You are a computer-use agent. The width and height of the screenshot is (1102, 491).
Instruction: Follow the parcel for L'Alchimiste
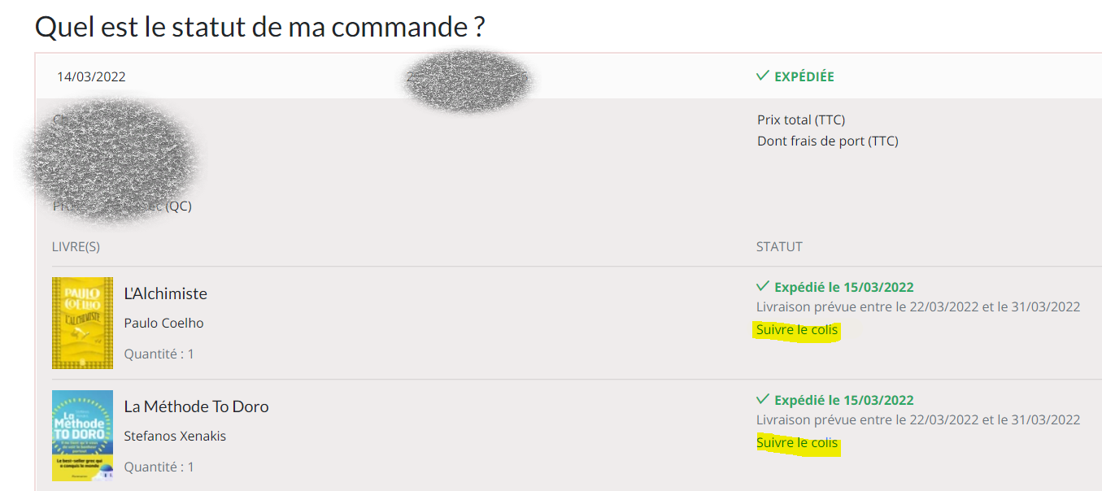click(x=796, y=330)
